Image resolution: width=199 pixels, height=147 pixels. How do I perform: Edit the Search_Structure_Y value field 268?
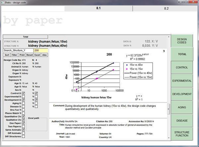(x=41, y=50)
